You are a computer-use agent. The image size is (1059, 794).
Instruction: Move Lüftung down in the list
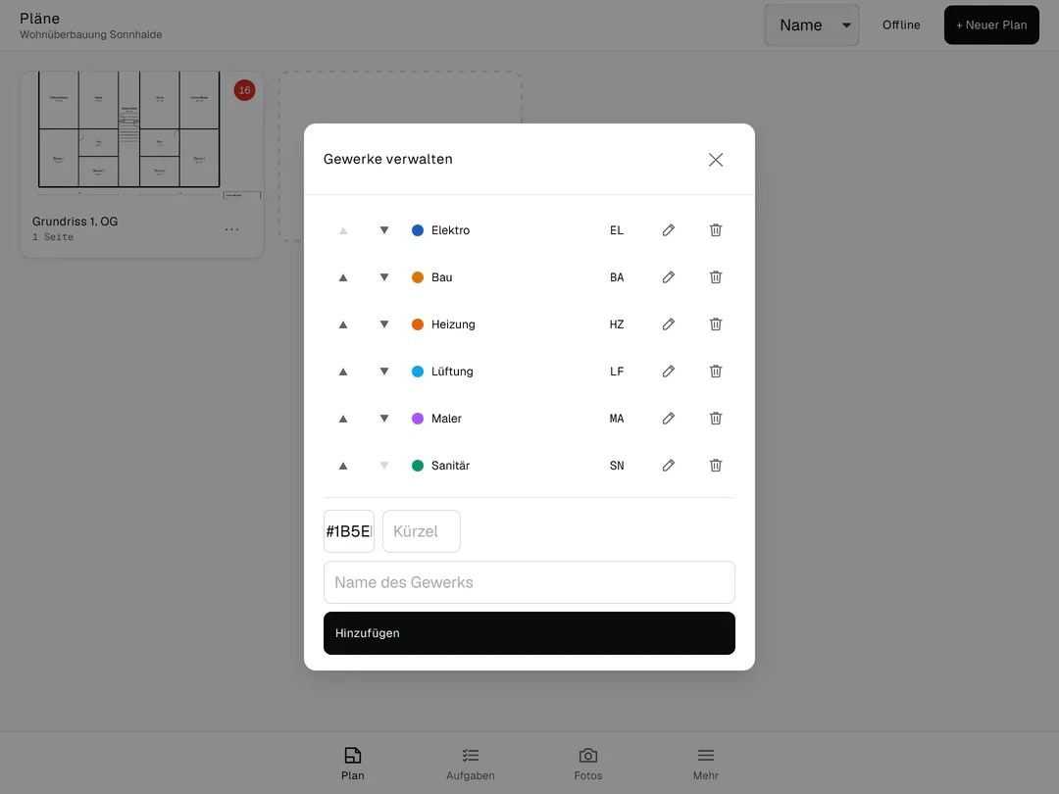coord(384,372)
